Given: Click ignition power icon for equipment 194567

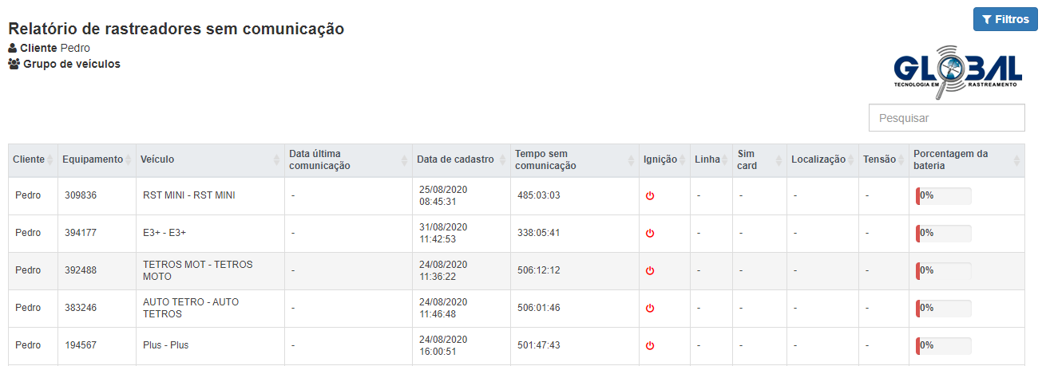Looking at the screenshot, I should coord(650,346).
